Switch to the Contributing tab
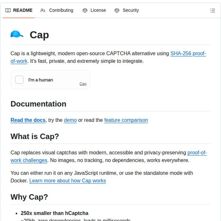Image resolution: width=221 pixels, height=221 pixels. pyautogui.click(x=57, y=10)
